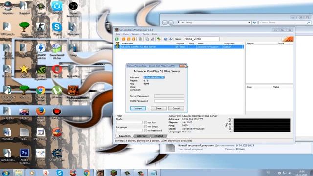Select the Advance RolePlay 5 Blue Server row
This screenshot has height=176, width=313.
pos(179,47)
